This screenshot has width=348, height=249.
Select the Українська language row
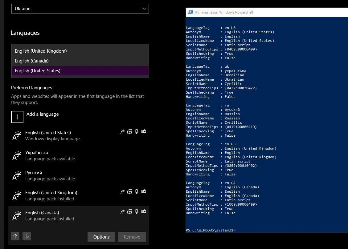(x=79, y=155)
